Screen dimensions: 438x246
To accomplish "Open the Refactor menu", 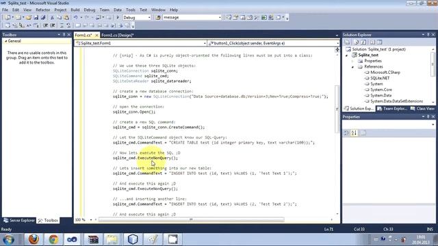I will [42, 10].
